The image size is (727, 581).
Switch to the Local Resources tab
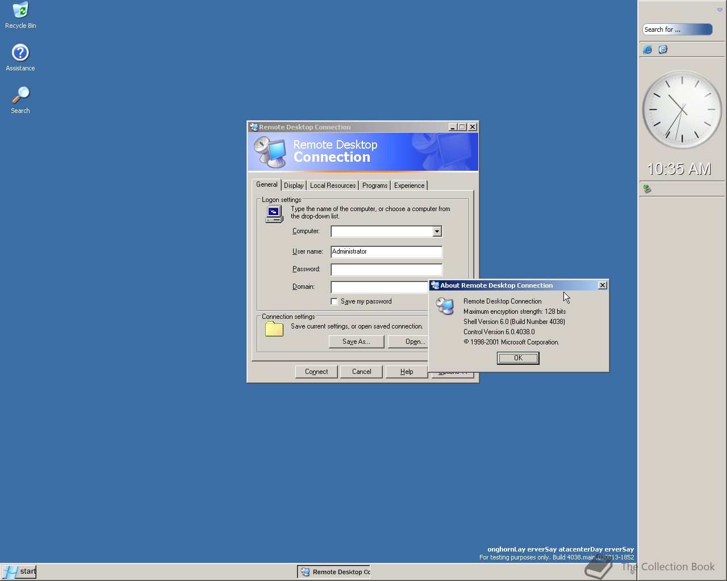(333, 186)
